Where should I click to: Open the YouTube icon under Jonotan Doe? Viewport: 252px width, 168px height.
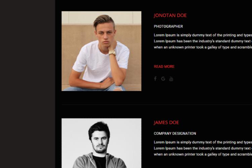171,79
